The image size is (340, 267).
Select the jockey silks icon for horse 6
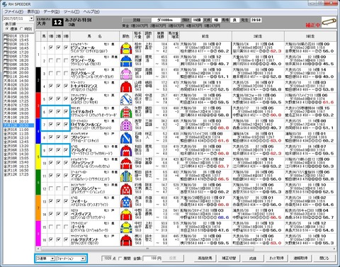pyautogui.click(x=126, y=112)
